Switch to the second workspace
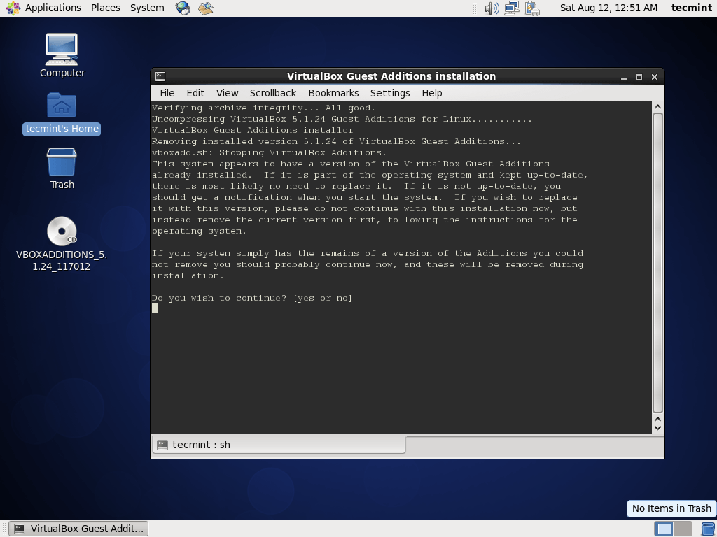The height and width of the screenshot is (537, 717). coord(683,529)
